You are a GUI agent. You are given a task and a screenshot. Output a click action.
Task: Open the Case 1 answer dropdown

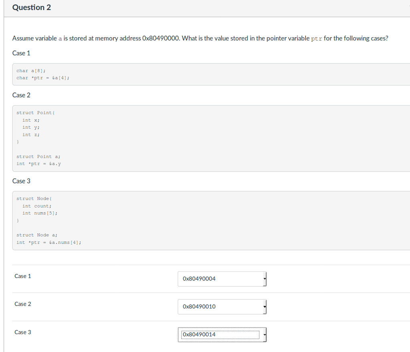click(x=222, y=279)
